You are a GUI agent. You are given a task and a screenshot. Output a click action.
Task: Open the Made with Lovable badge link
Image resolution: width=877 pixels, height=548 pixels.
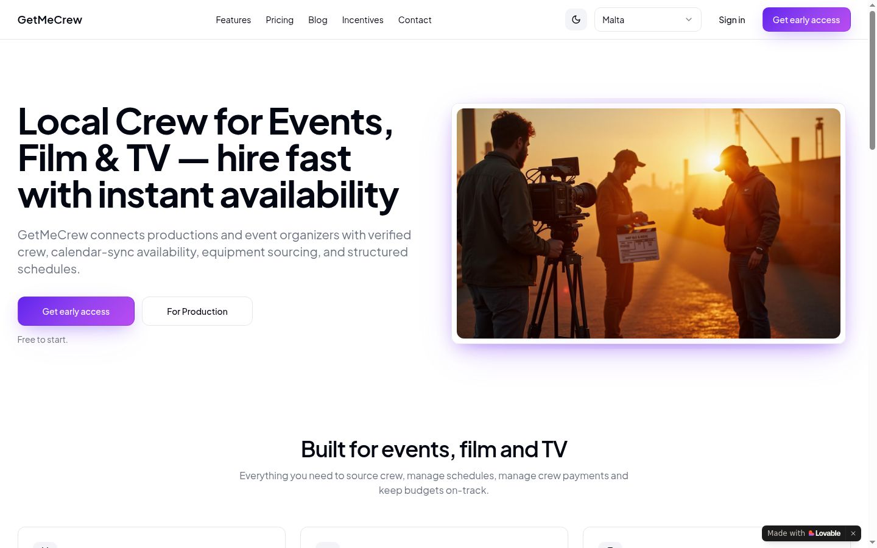pos(804,533)
